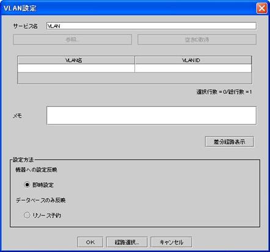Focus the メモ text area
270x252 pixels.
[151, 115]
